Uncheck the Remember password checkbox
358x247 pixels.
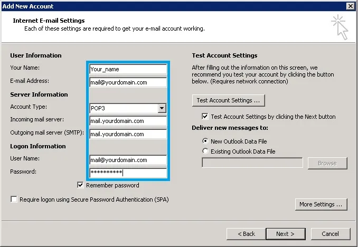[80, 185]
